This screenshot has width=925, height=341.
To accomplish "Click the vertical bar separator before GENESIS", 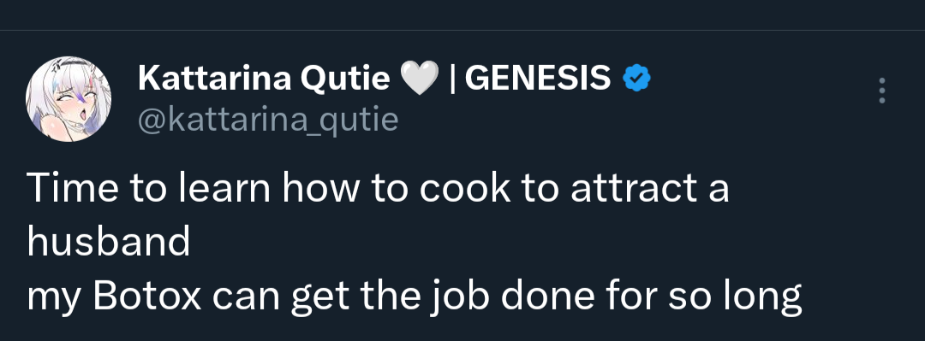I will pyautogui.click(x=452, y=79).
